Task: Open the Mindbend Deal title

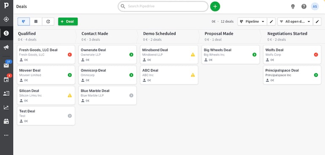Action: click(x=155, y=50)
